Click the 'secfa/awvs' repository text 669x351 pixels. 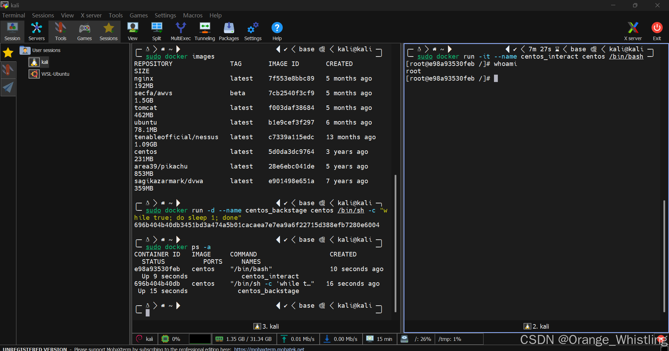pos(153,93)
